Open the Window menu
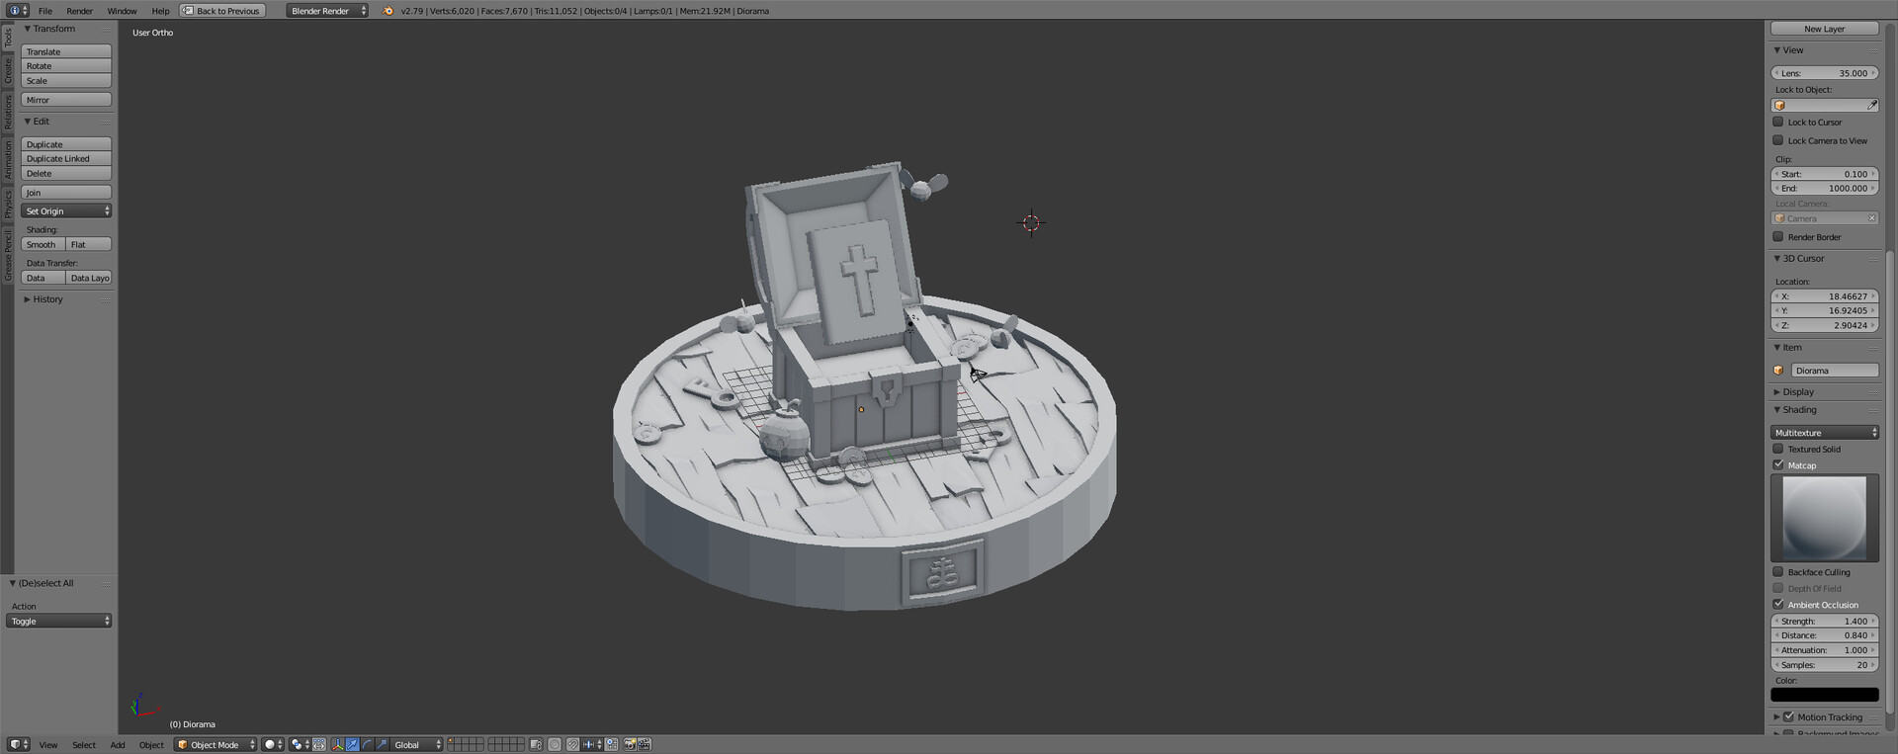This screenshot has height=754, width=1898. click(122, 11)
